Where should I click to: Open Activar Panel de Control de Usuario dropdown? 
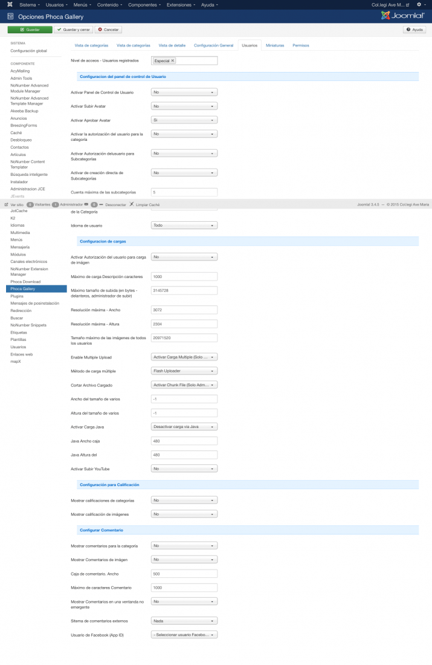tap(184, 92)
